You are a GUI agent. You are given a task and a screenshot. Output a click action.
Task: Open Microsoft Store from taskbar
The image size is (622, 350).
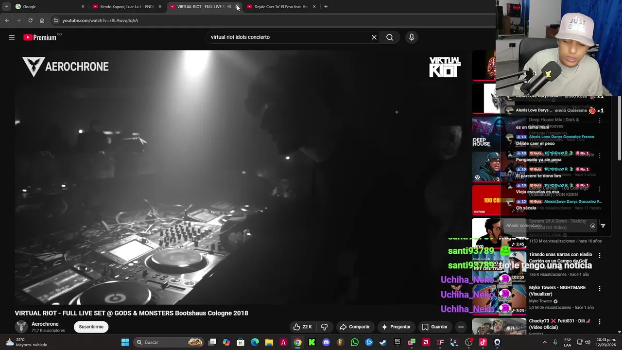241,342
